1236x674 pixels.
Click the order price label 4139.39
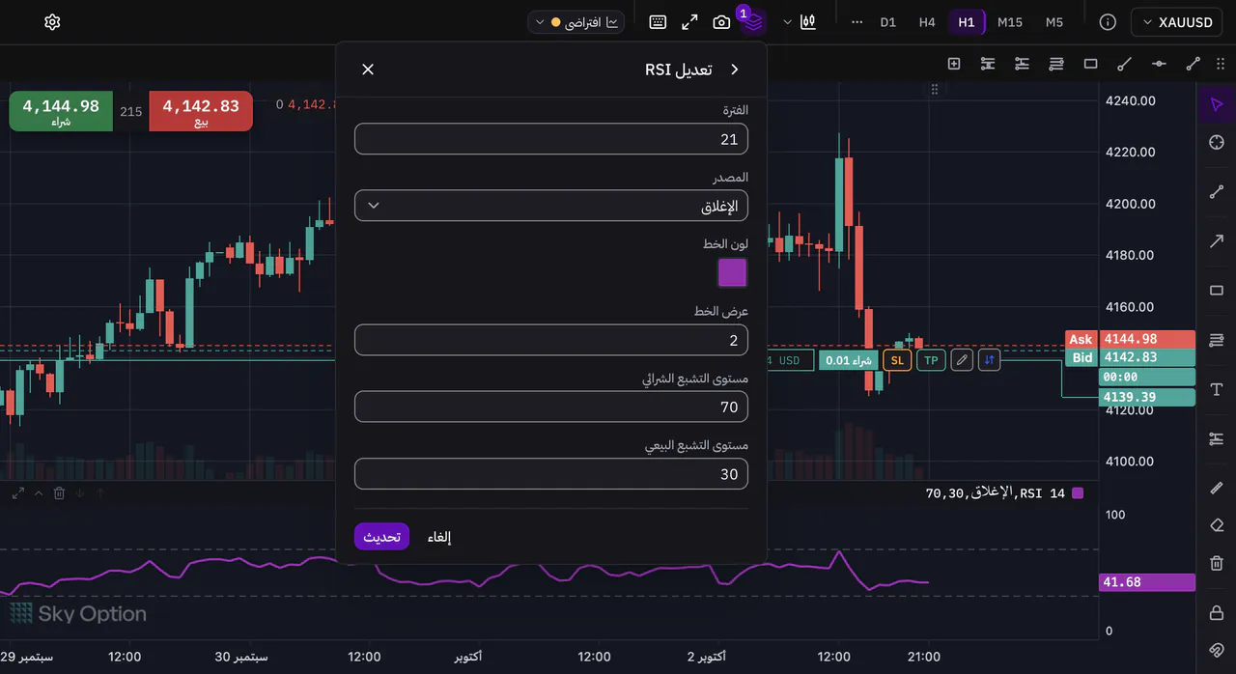1147,397
